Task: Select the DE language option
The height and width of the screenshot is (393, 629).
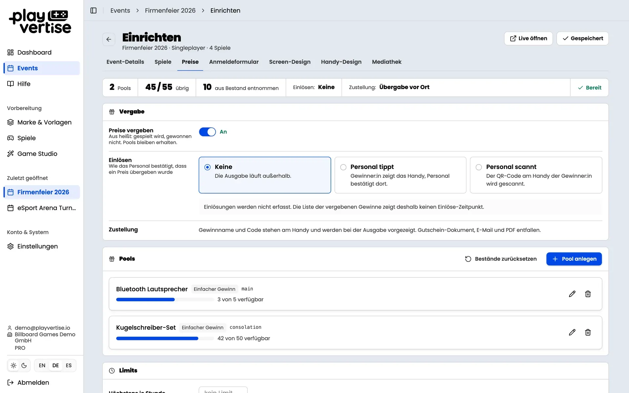Action: [55, 365]
